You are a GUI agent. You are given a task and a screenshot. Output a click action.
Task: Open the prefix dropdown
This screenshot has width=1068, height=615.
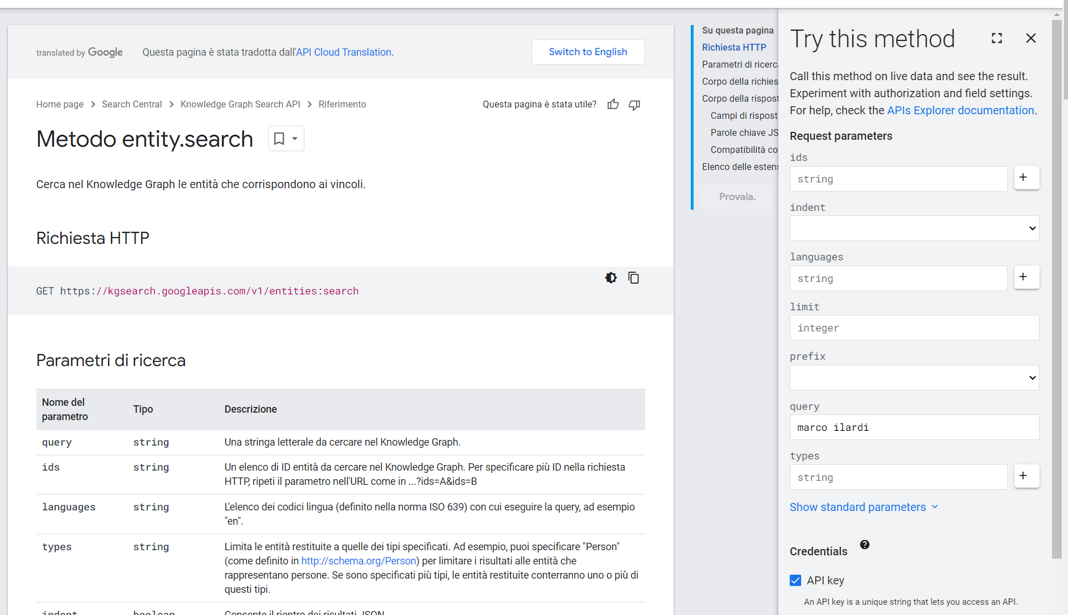913,377
